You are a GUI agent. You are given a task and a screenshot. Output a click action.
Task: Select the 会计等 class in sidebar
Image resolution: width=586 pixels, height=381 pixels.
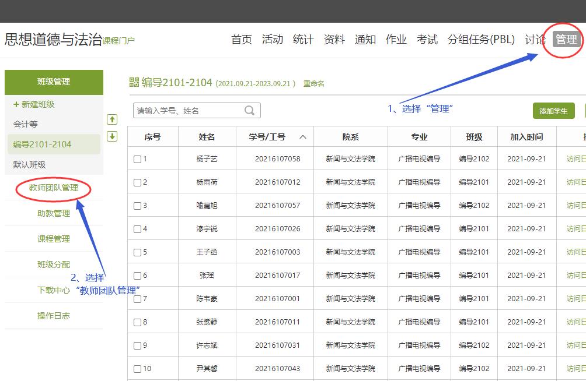[x=26, y=124]
